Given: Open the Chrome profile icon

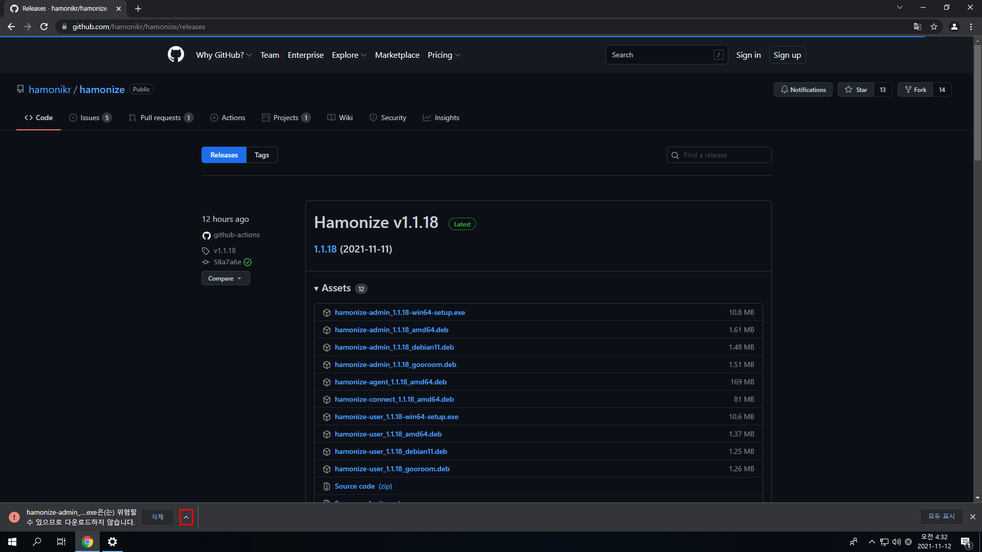Looking at the screenshot, I should (x=954, y=27).
